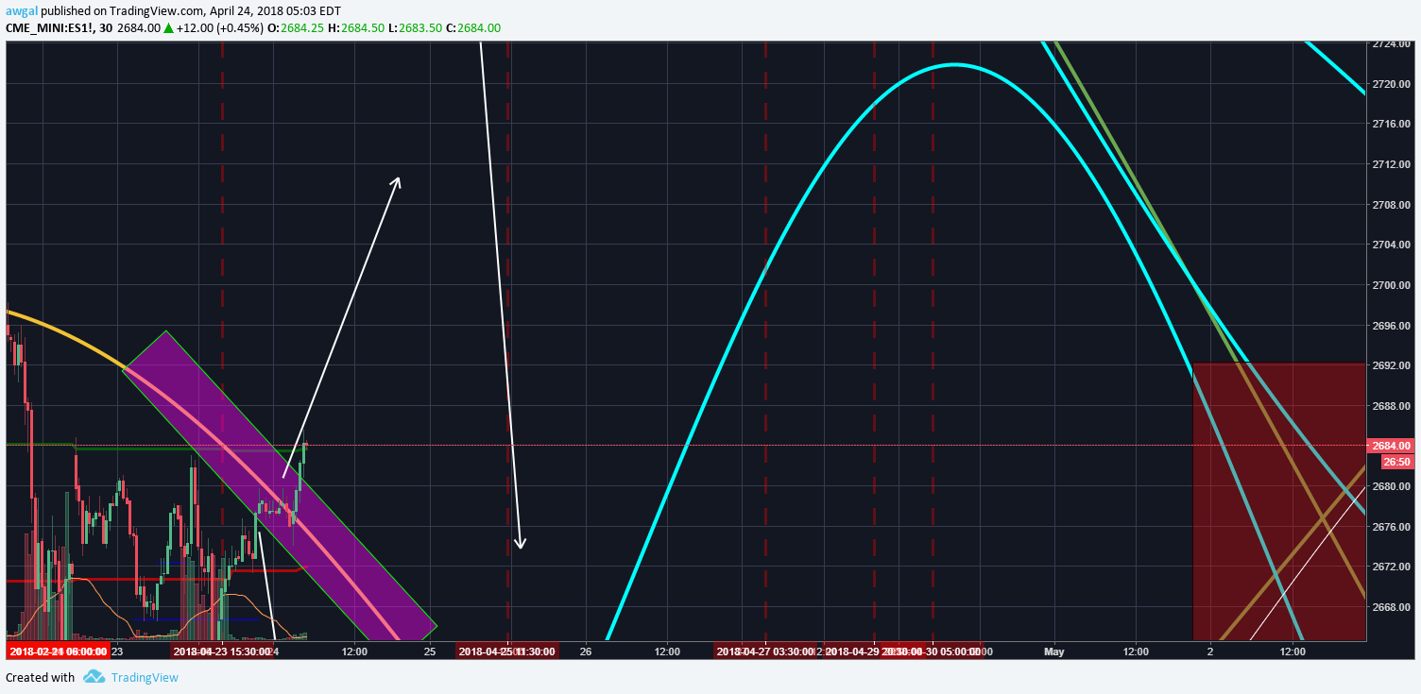Click the C:2684.00 close value
This screenshot has height=694, width=1421.
[x=472, y=28]
